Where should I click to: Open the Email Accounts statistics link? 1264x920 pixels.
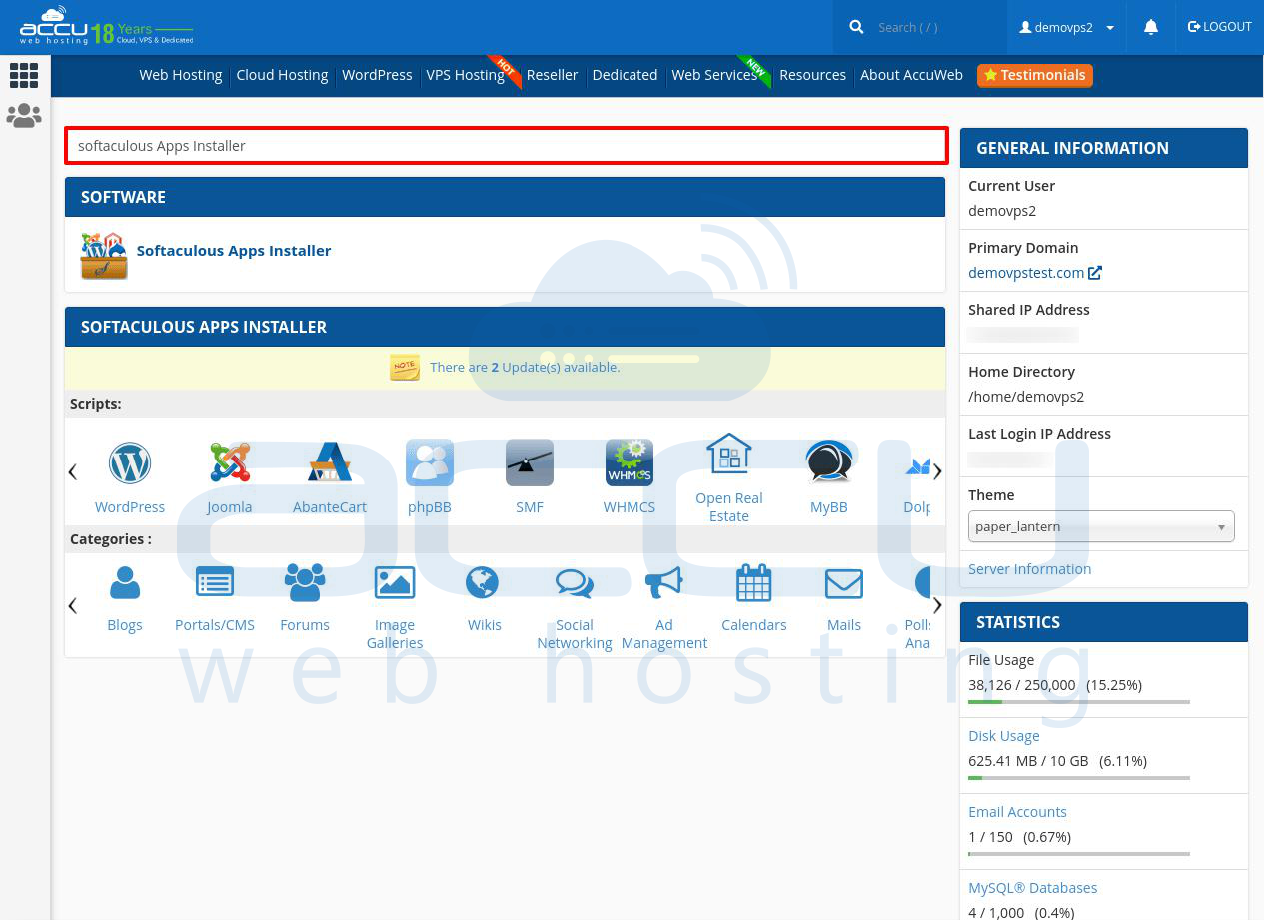1017,812
